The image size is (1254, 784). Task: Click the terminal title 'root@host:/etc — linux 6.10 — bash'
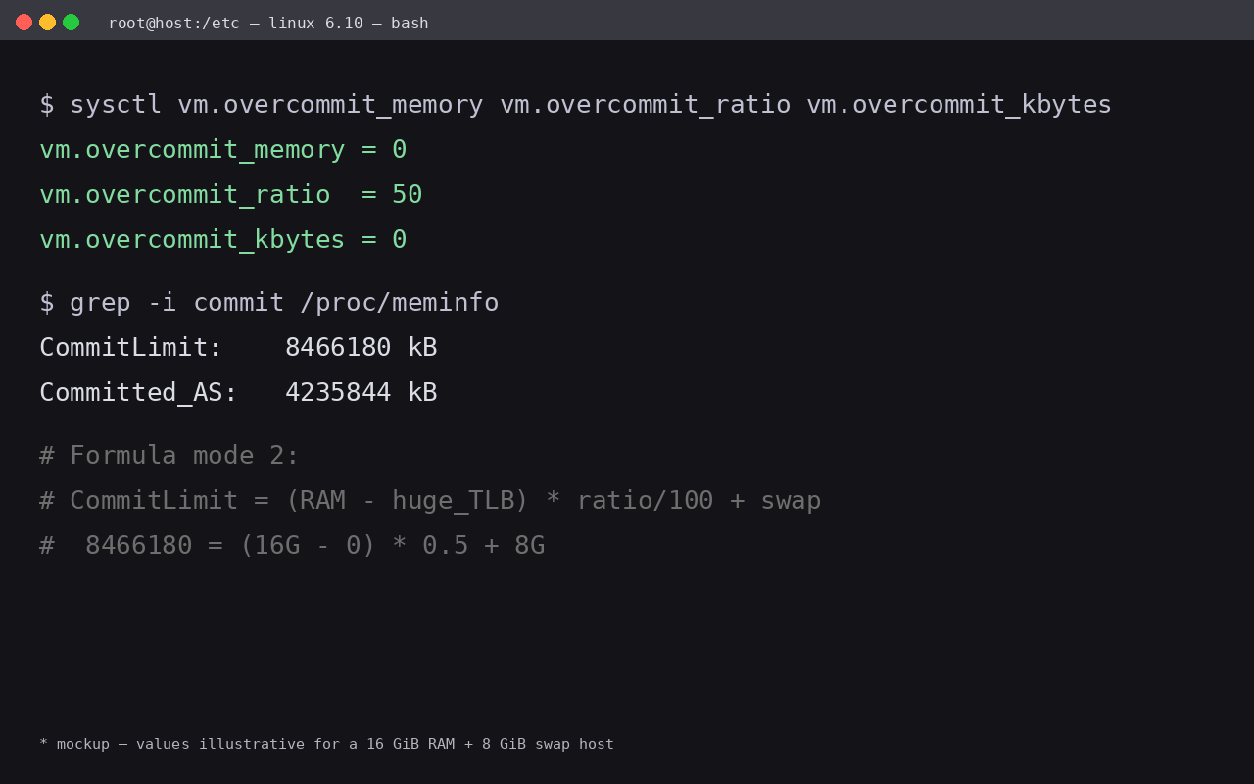point(268,23)
